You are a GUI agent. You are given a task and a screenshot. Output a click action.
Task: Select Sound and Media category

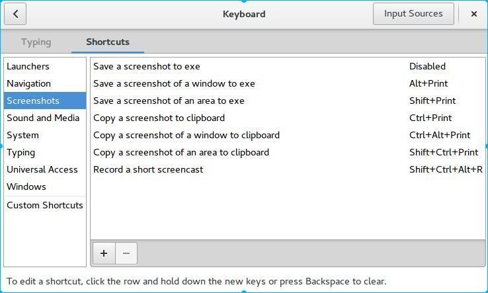tap(45, 118)
